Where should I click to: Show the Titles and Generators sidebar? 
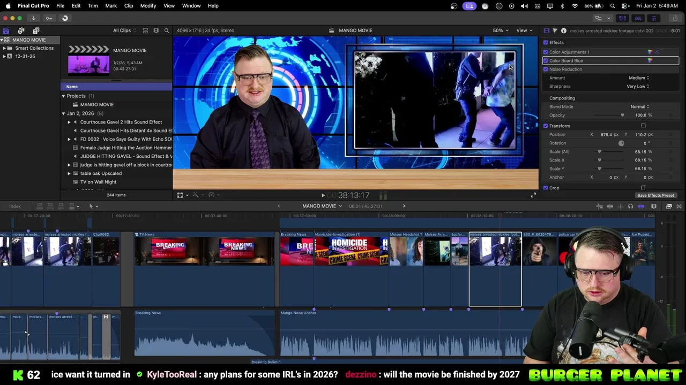coord(36,30)
